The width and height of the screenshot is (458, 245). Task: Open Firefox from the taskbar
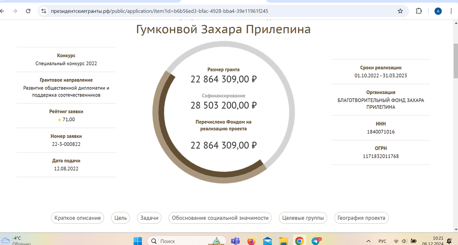coord(251,241)
